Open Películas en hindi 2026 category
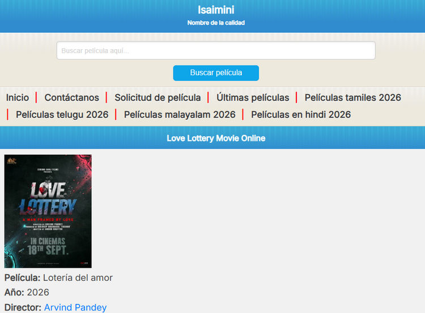 click(300, 115)
